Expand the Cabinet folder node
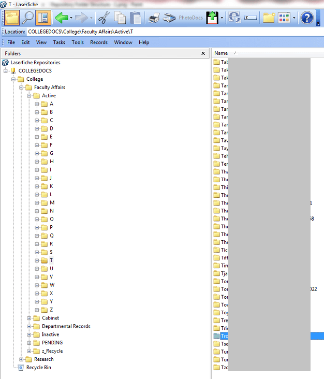This screenshot has height=379, width=324. tap(29, 318)
